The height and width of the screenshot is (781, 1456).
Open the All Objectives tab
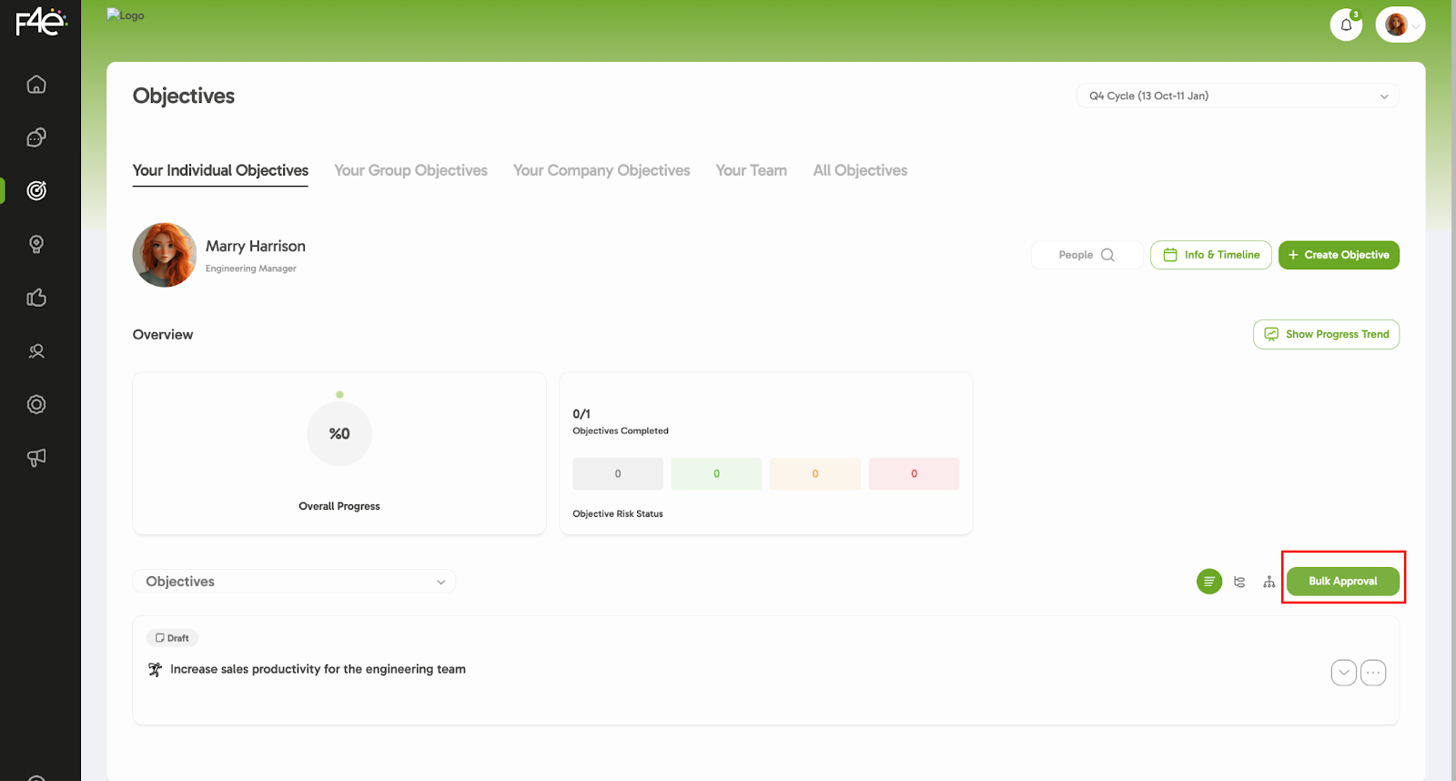[x=860, y=170]
